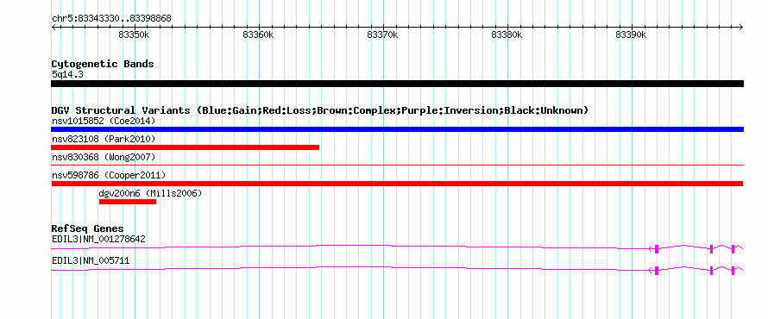
Task: Open the EDIL3|NM_001278642 transcript label
Action: pyautogui.click(x=98, y=240)
